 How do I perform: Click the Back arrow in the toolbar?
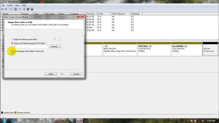coord(2,9)
